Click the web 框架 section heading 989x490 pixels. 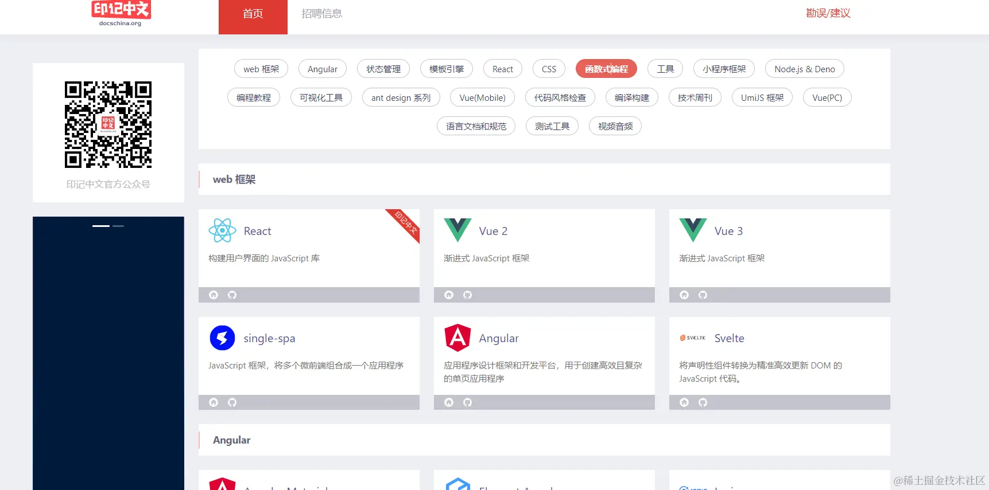pyautogui.click(x=234, y=179)
